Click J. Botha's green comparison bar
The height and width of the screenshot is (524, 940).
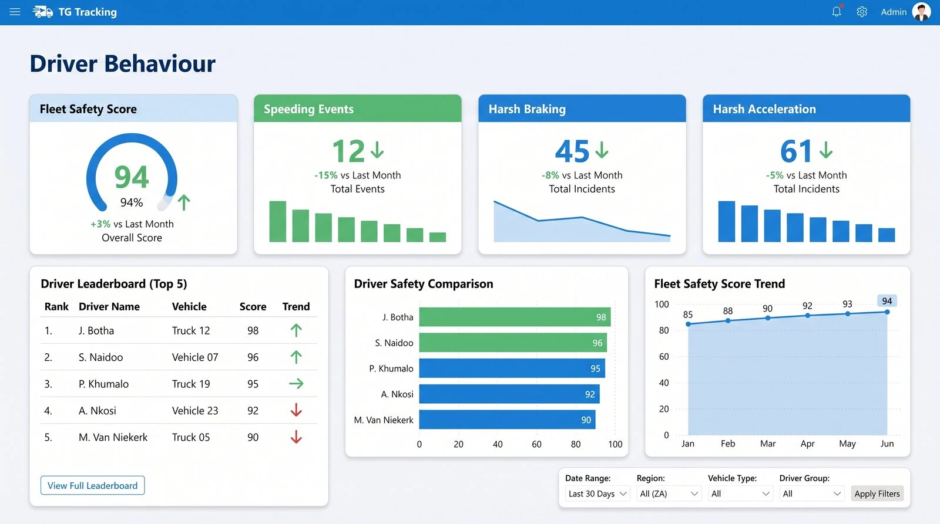(515, 317)
